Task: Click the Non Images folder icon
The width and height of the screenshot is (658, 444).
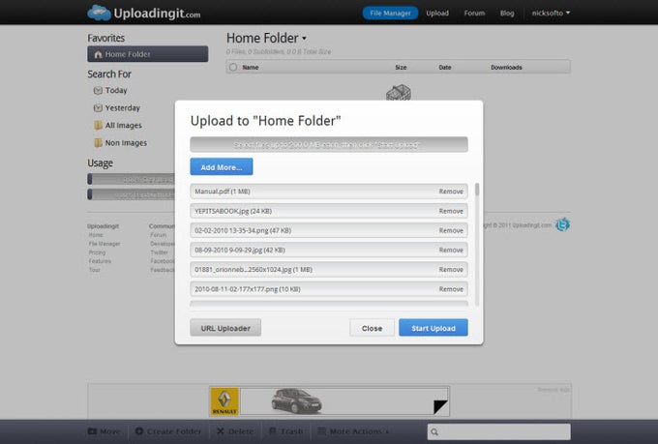Action: pos(98,143)
